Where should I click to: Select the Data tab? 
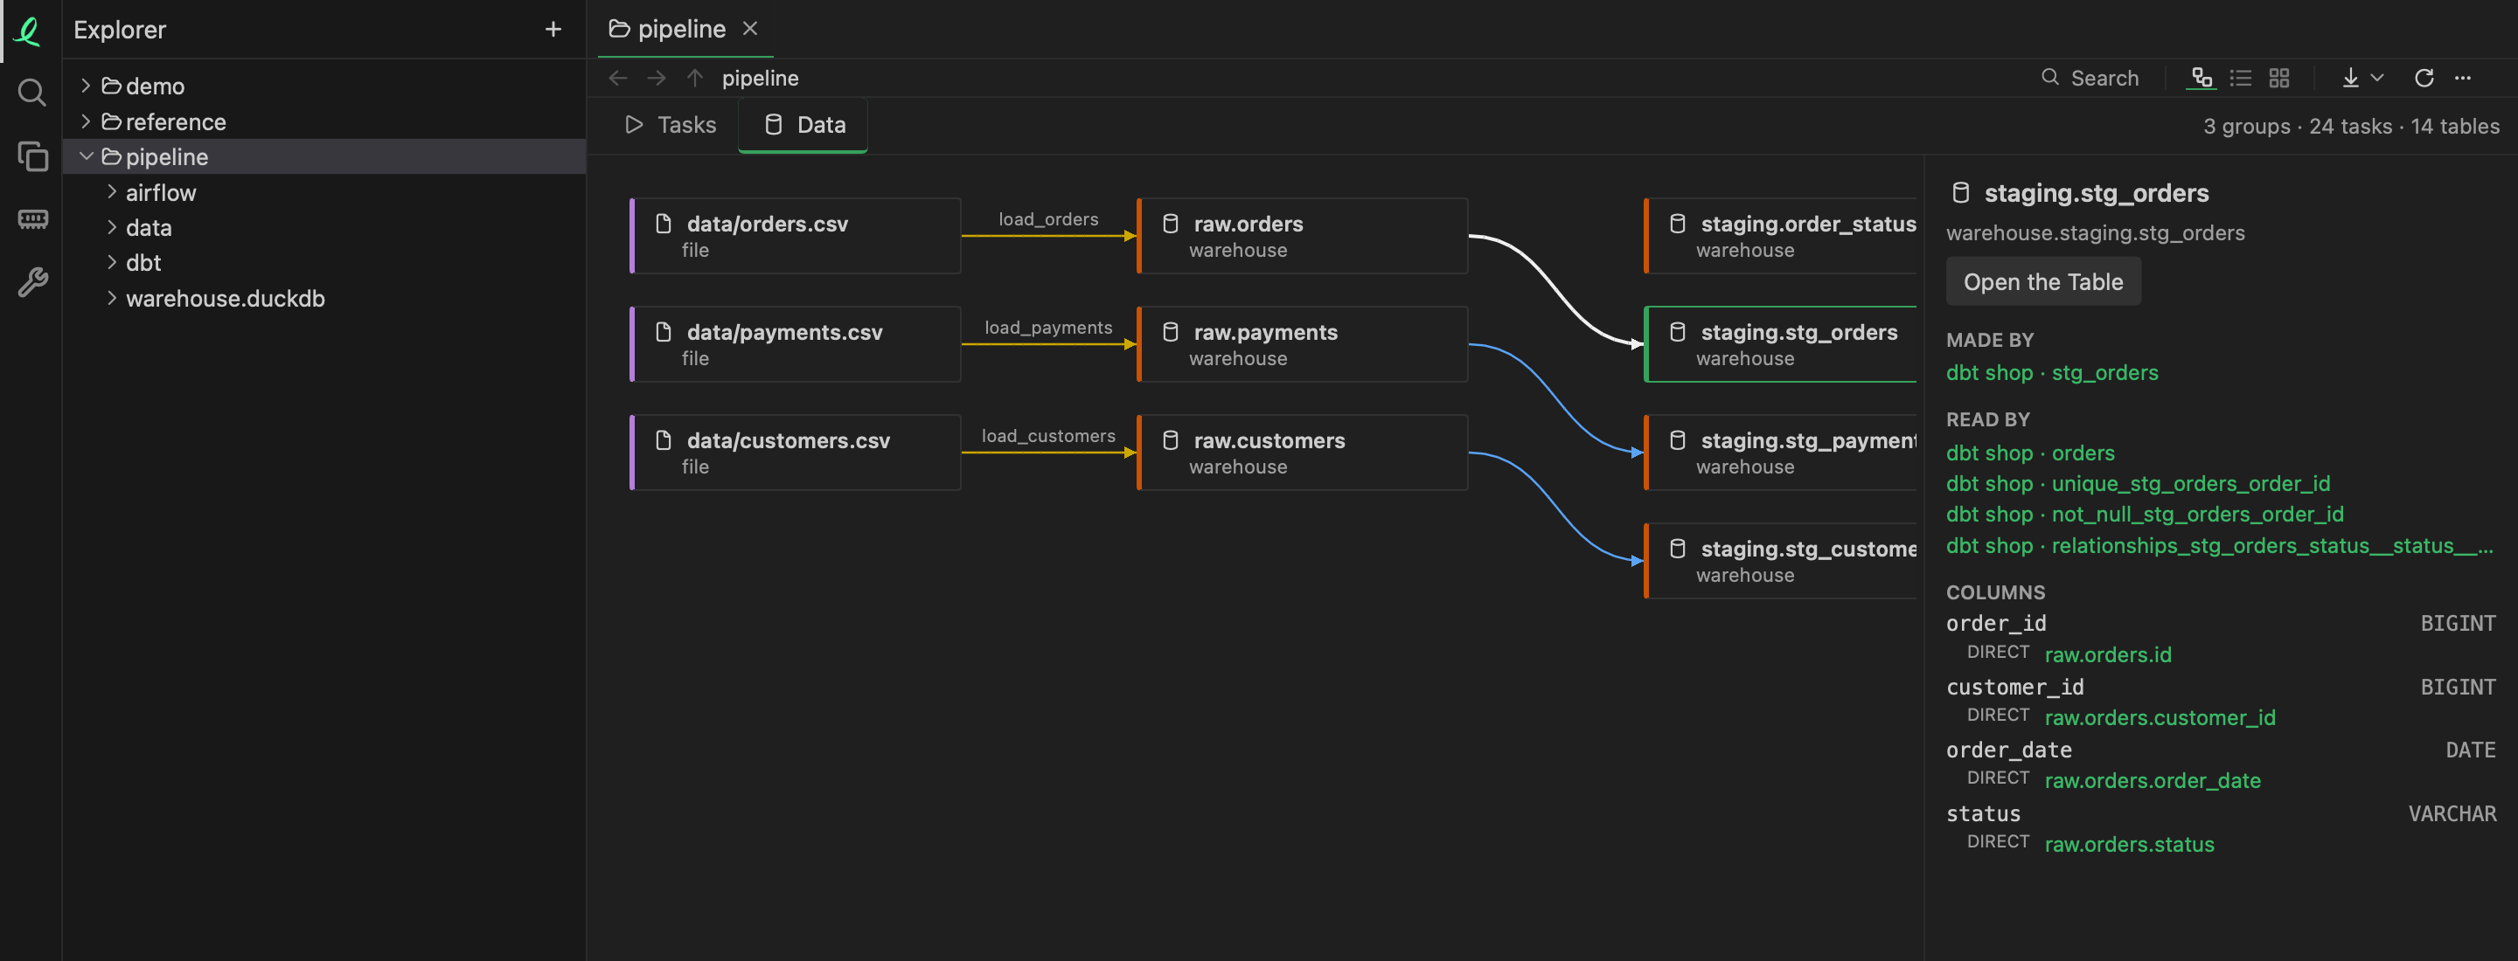[803, 125]
